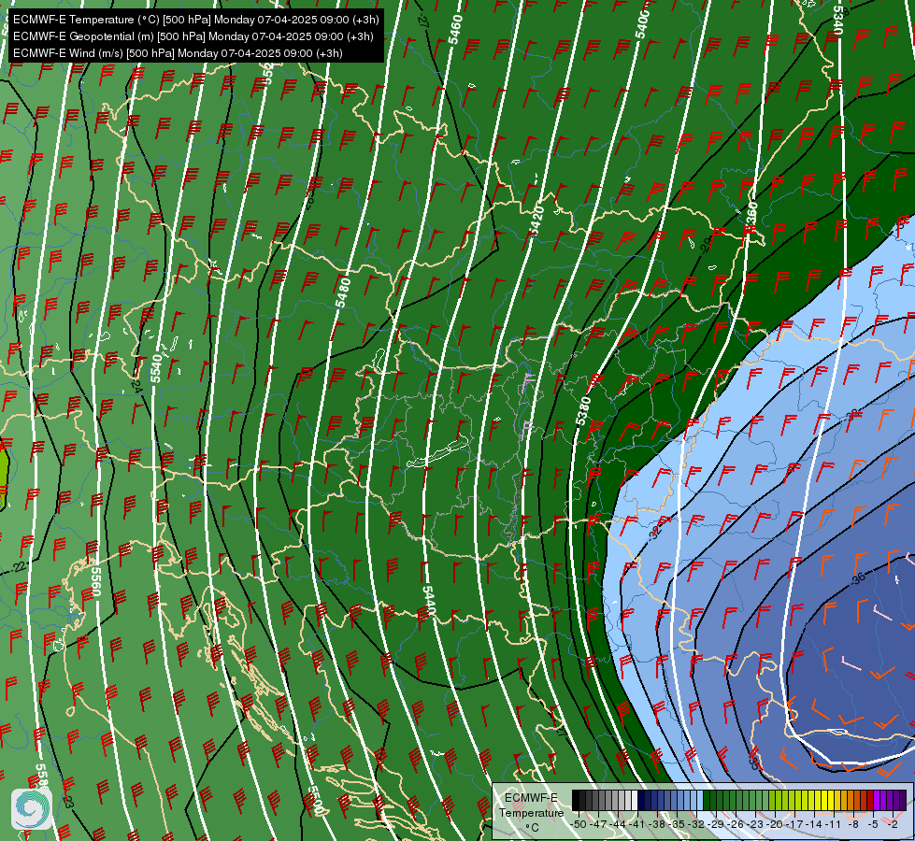Click the 5500 geopotential contour label

315,801
